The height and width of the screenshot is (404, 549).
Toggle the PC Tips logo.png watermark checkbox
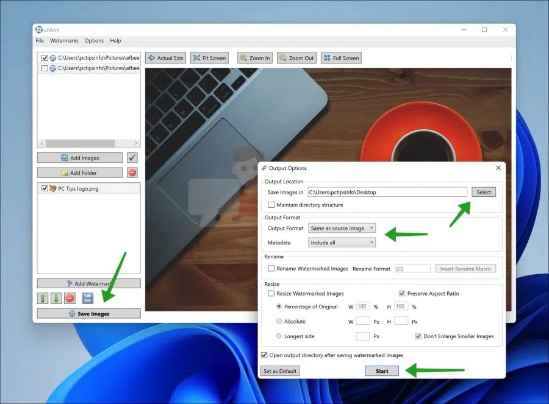tap(45, 188)
